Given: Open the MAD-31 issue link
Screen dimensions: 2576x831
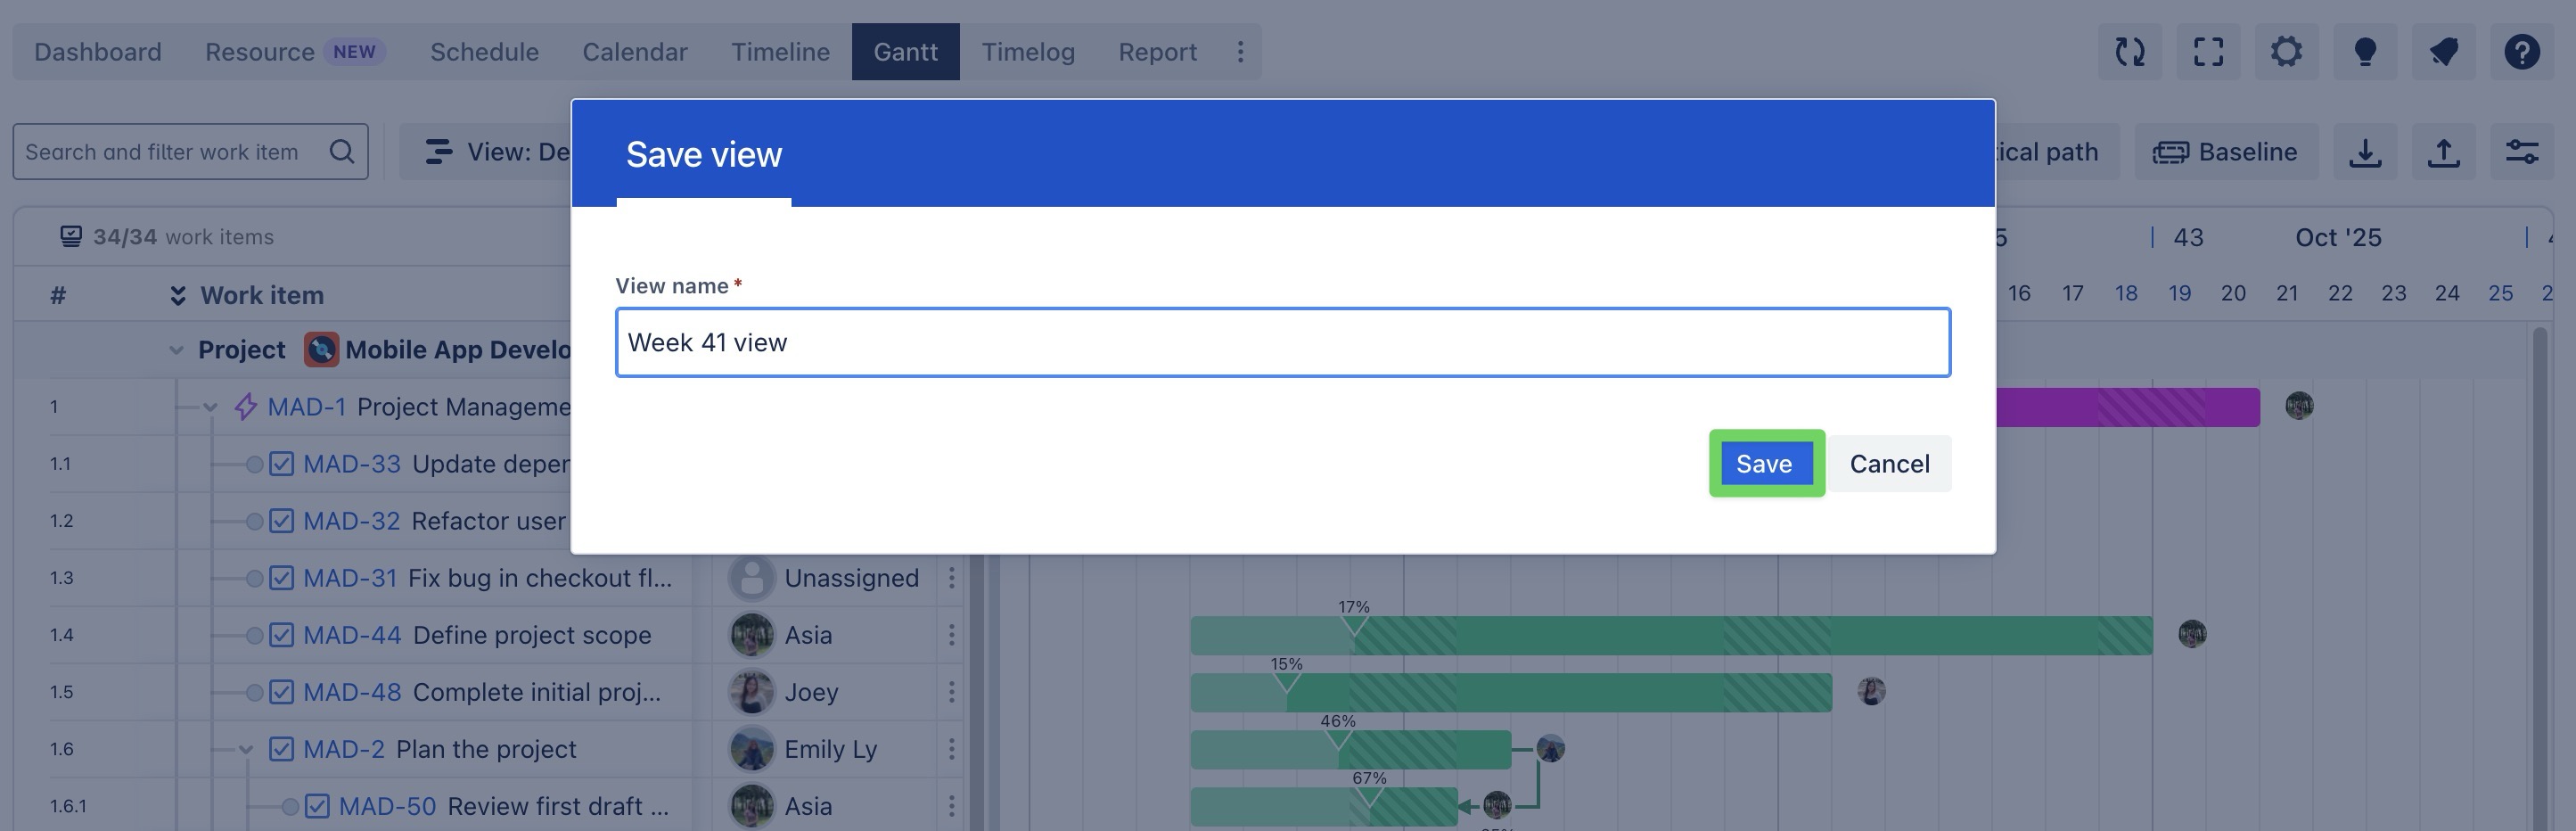Looking at the screenshot, I should click(350, 579).
